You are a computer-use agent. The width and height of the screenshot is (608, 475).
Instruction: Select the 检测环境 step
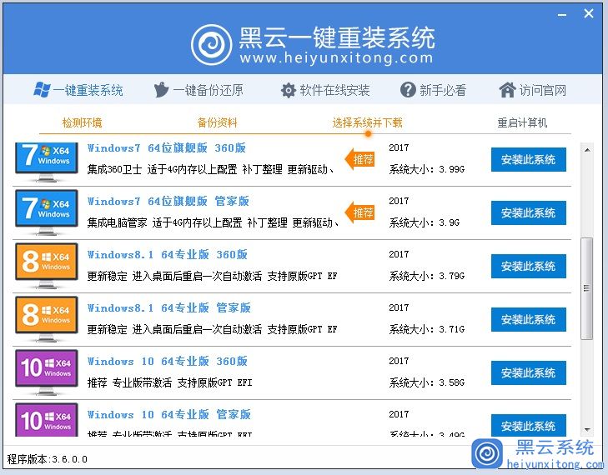(x=82, y=122)
